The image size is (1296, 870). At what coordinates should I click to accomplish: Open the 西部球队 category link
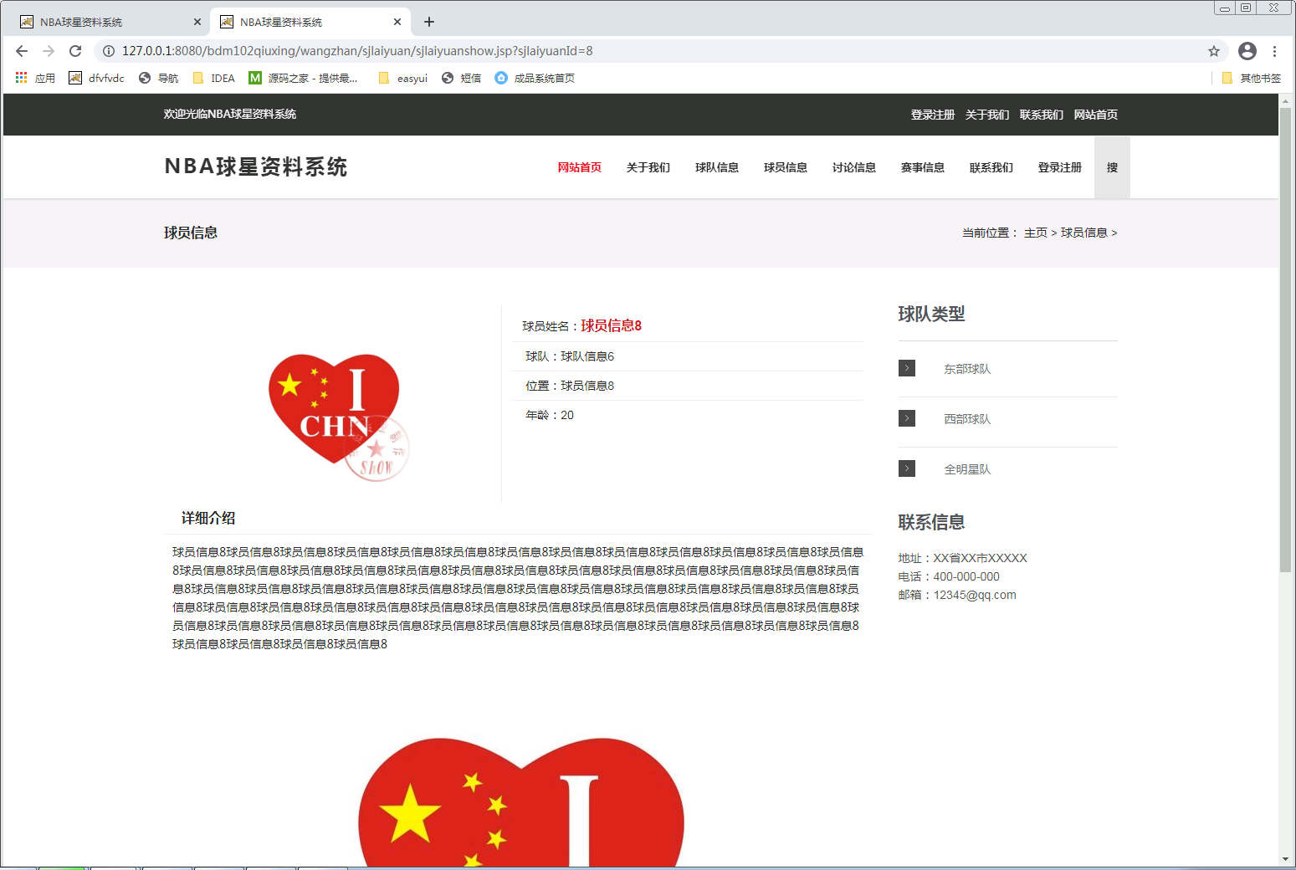click(x=967, y=419)
